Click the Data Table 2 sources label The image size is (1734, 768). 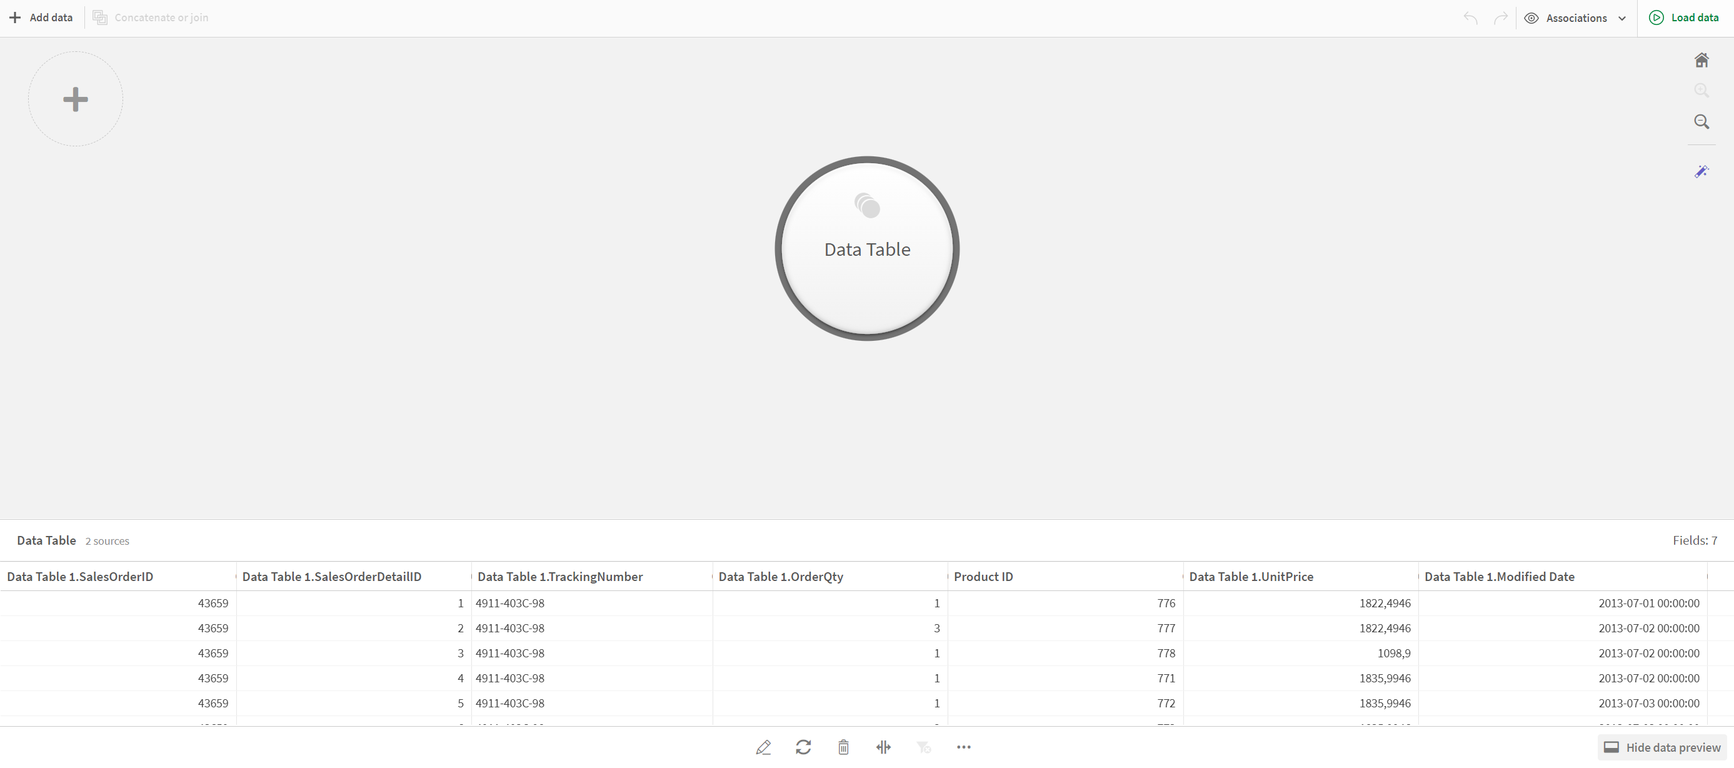tap(73, 541)
